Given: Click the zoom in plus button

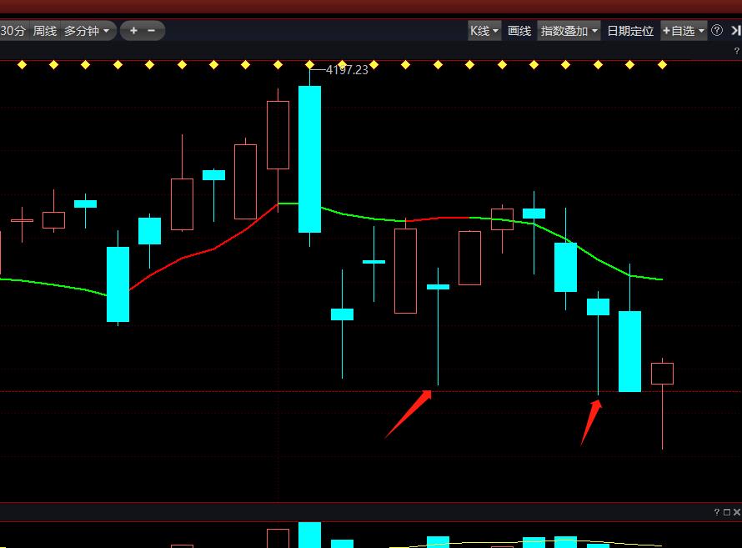Looking at the screenshot, I should tap(133, 31).
